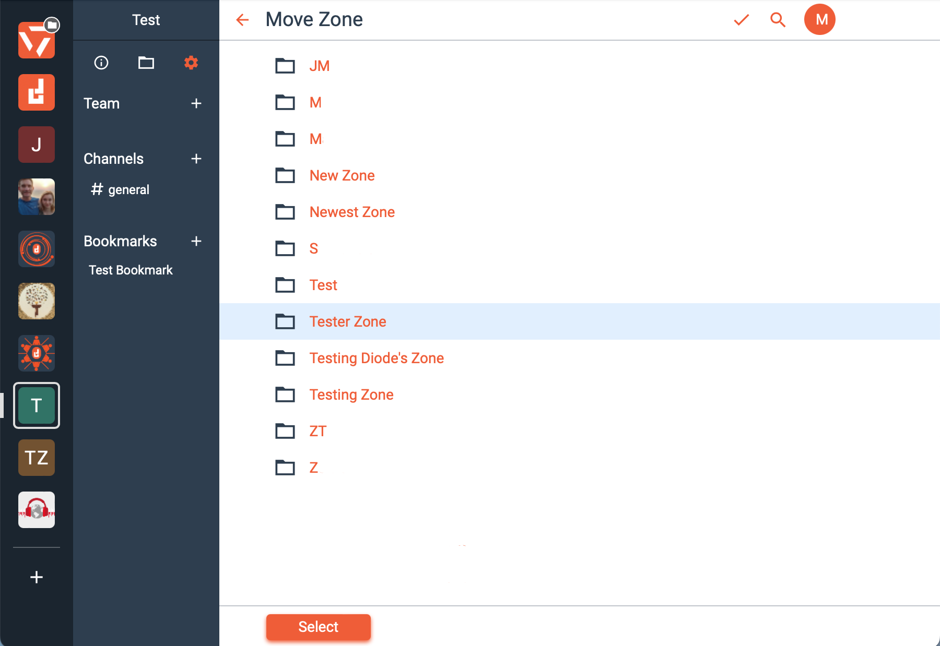Viewport: 940px width, 646px height.
Task: Open the headphones workspace icon
Action: (37, 510)
